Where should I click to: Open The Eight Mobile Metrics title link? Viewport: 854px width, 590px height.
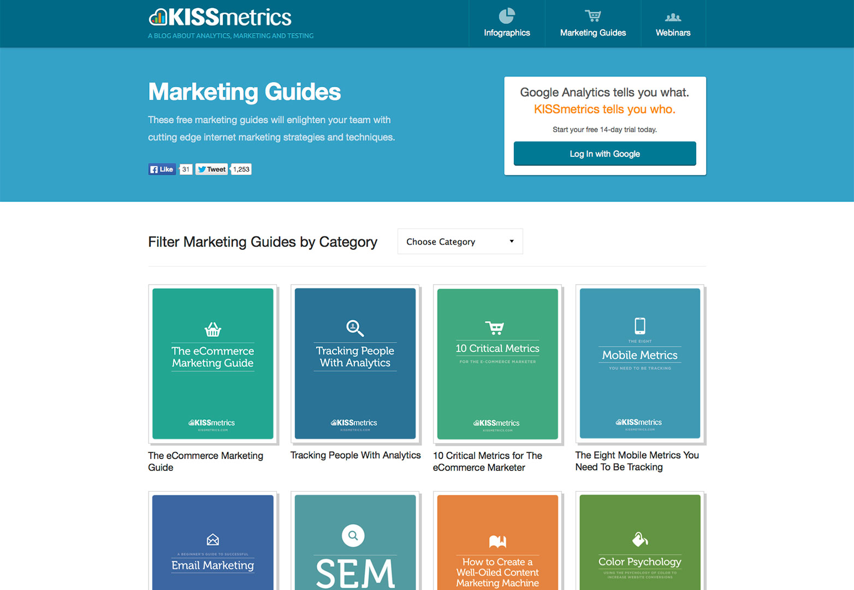pyautogui.click(x=637, y=461)
